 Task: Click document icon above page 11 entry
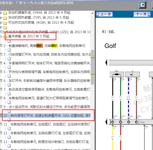[x=9, y=120]
